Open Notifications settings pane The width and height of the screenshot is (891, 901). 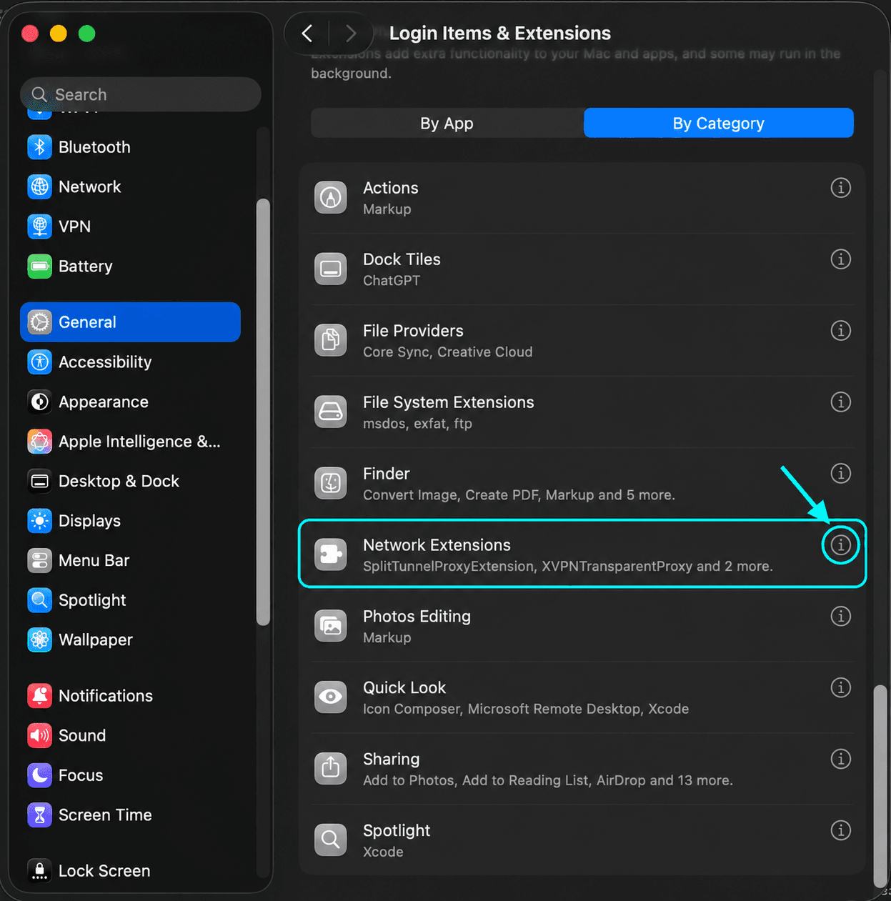pyautogui.click(x=131, y=696)
